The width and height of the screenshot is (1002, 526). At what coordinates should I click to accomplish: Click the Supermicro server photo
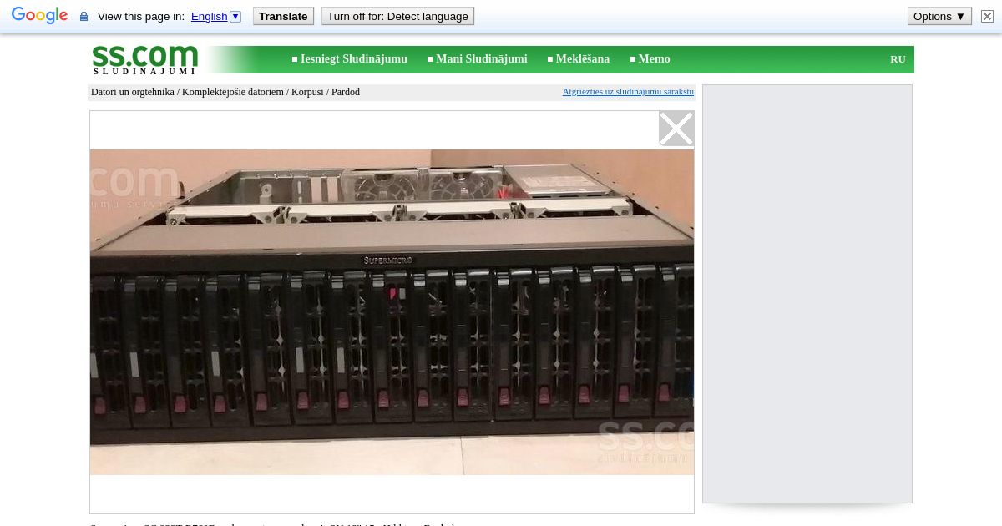tap(392, 312)
